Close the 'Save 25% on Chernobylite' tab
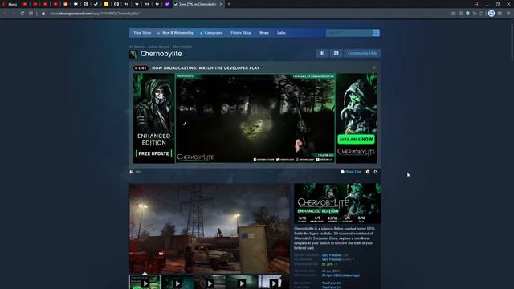The image size is (514, 289). coord(221,4)
